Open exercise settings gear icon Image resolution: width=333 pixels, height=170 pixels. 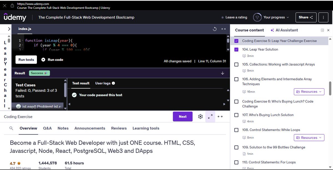200,117
